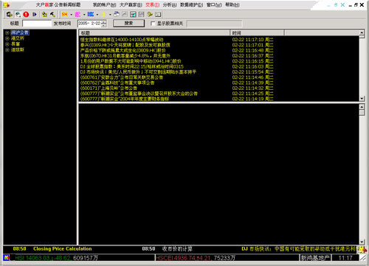Toggle the 显示股票相关 checkbox

point(153,24)
